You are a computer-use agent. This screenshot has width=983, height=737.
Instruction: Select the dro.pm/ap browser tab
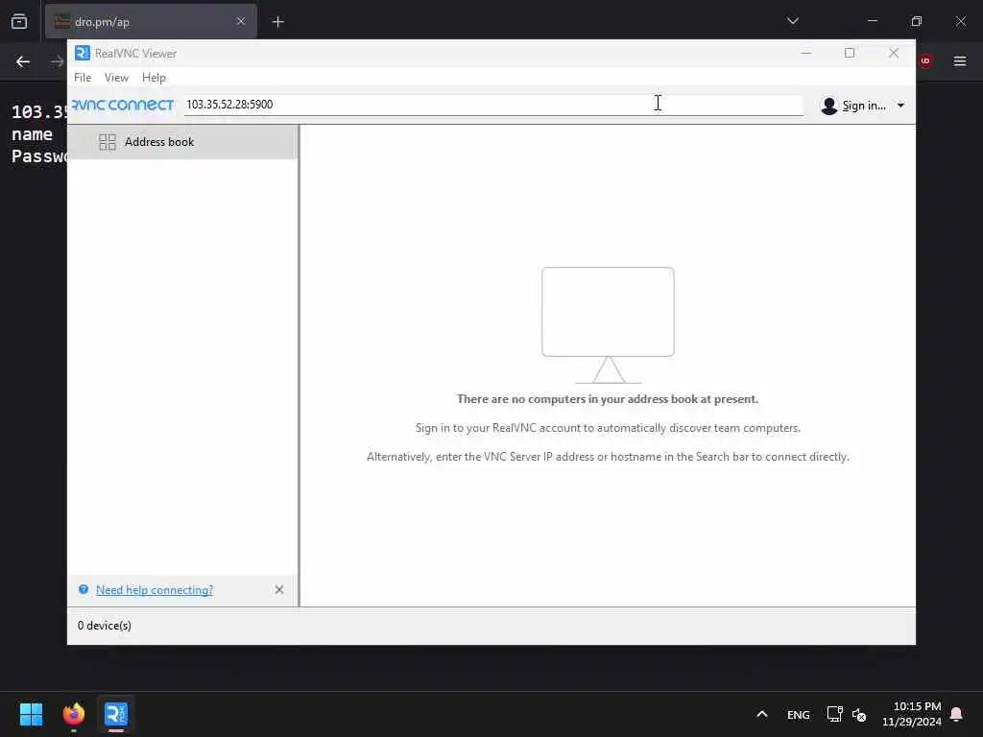click(151, 22)
